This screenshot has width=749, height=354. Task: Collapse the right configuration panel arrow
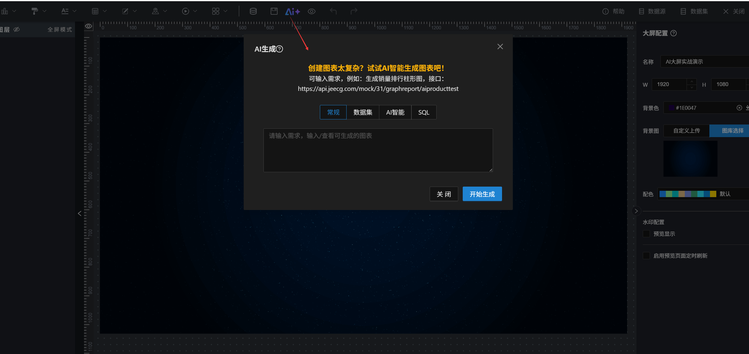click(636, 211)
